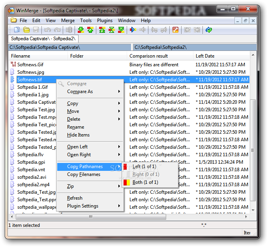Click the First Difference toolbar icon
This screenshot has width=268, height=247.
(x=102, y=30)
